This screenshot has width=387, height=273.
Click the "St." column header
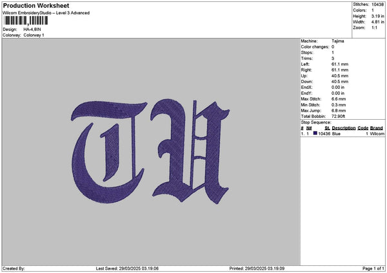(x=327, y=128)
